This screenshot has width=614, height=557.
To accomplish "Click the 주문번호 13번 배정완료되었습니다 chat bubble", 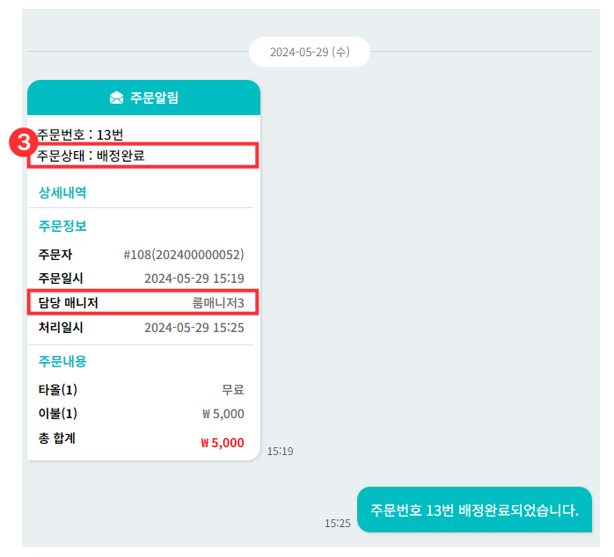I will (474, 510).
